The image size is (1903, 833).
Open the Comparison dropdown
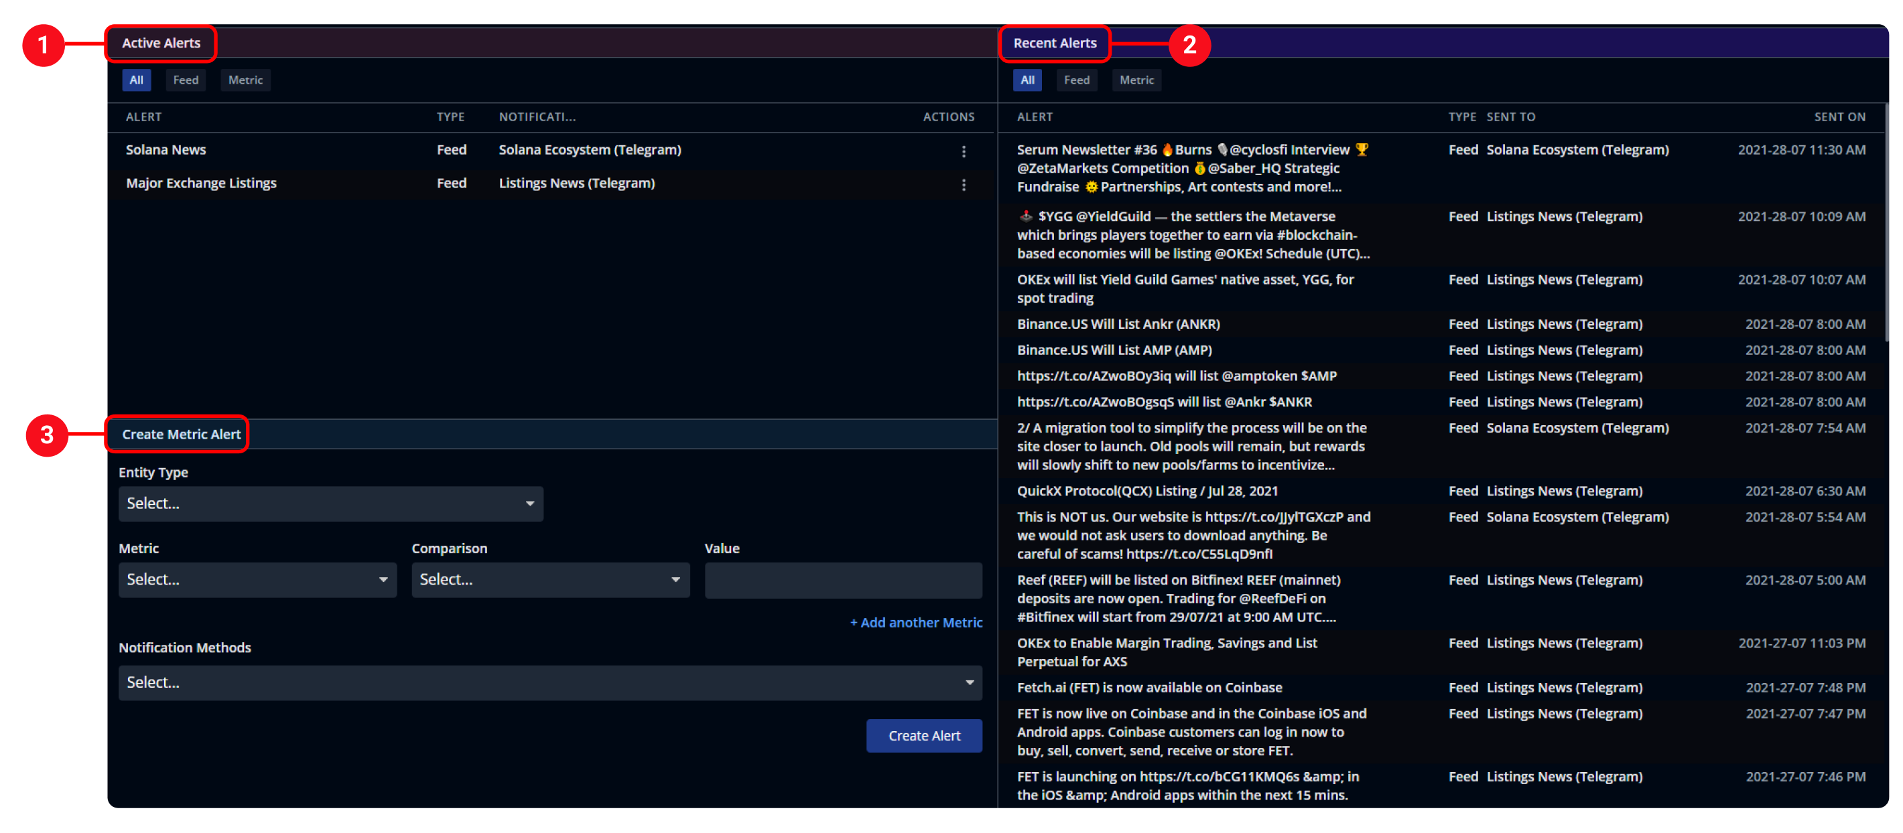tap(549, 580)
